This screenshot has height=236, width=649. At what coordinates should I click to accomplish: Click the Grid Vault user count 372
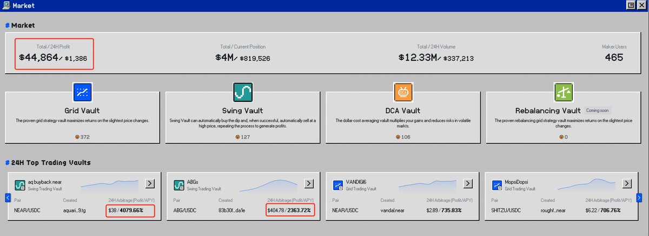click(83, 137)
